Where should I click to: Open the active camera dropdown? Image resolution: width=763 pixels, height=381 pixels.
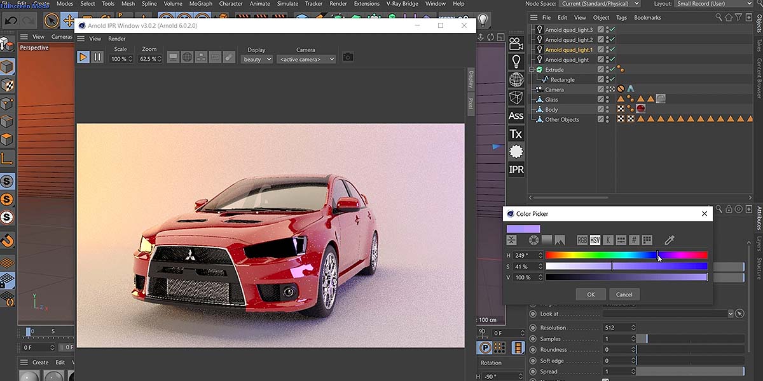[x=306, y=59]
